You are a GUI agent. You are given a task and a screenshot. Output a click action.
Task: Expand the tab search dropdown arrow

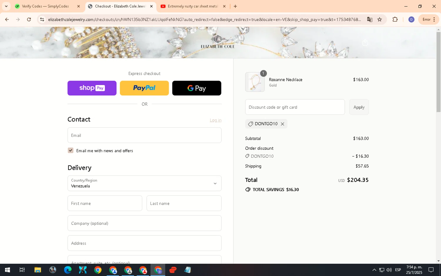(6, 6)
